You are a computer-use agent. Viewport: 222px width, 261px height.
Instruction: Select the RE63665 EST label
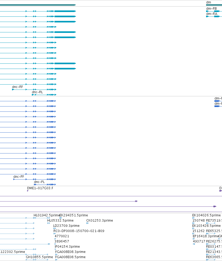pos(214,257)
